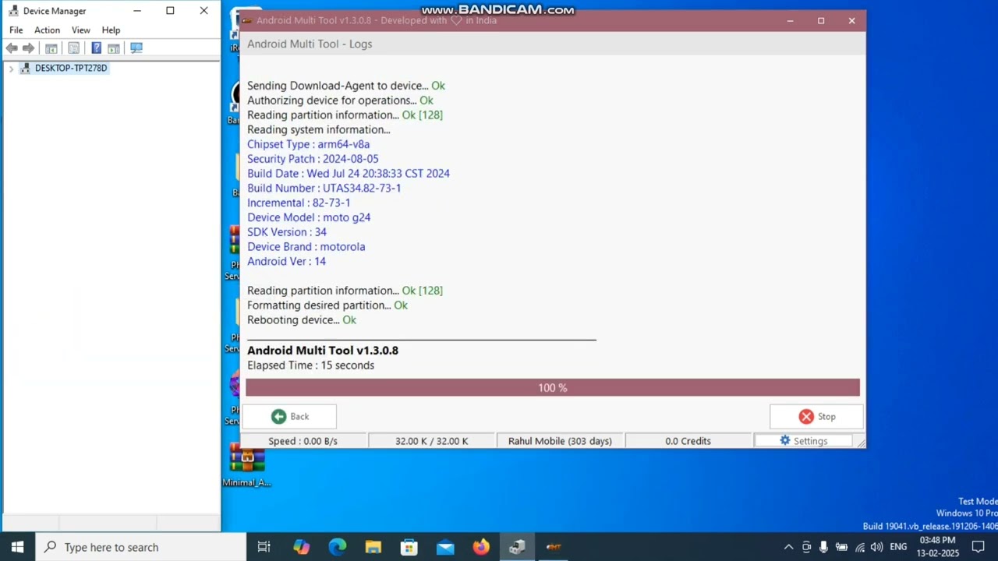Open Windows Start menu
Viewport: 998px width, 561px height.
click(17, 547)
